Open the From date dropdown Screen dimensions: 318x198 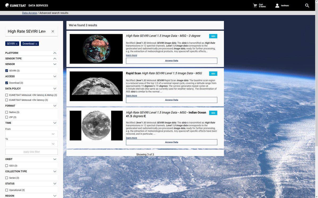[x=32, y=134]
